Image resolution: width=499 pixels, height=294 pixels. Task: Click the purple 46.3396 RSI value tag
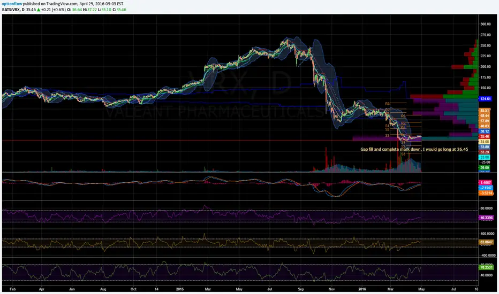point(486,218)
